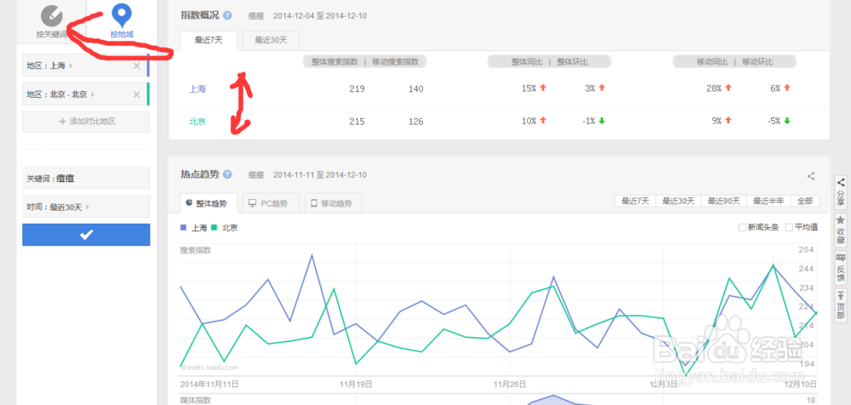Click the 28% value in 上海 row
The width and height of the screenshot is (851, 405).
point(714,88)
